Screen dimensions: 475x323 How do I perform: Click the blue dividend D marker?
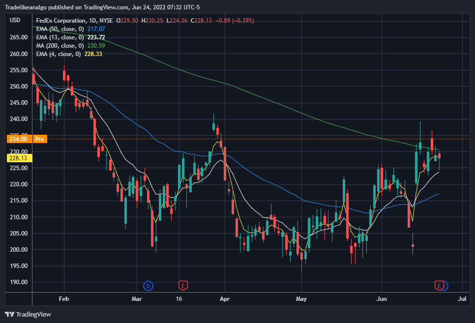(148, 286)
